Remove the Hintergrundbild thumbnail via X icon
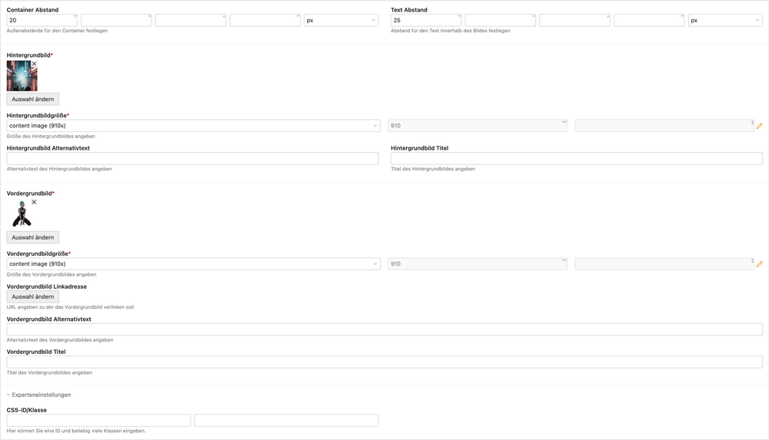Screen dimensions: 769x440 pyautogui.click(x=34, y=65)
